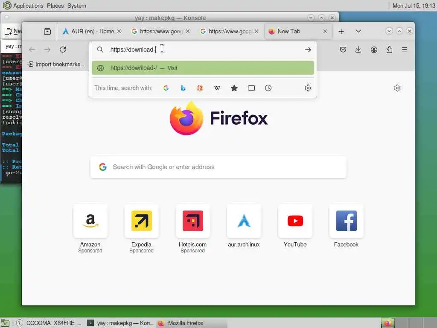Open a new tab with plus button
The image size is (437, 328).
point(341,32)
